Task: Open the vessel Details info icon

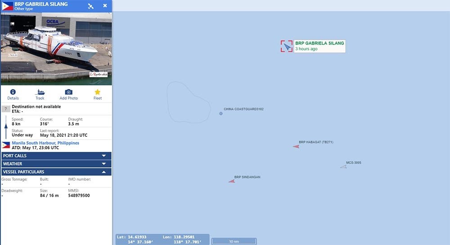Action: [13, 92]
